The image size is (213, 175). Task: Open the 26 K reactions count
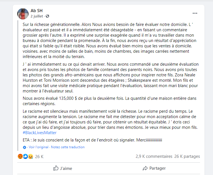[39, 157]
